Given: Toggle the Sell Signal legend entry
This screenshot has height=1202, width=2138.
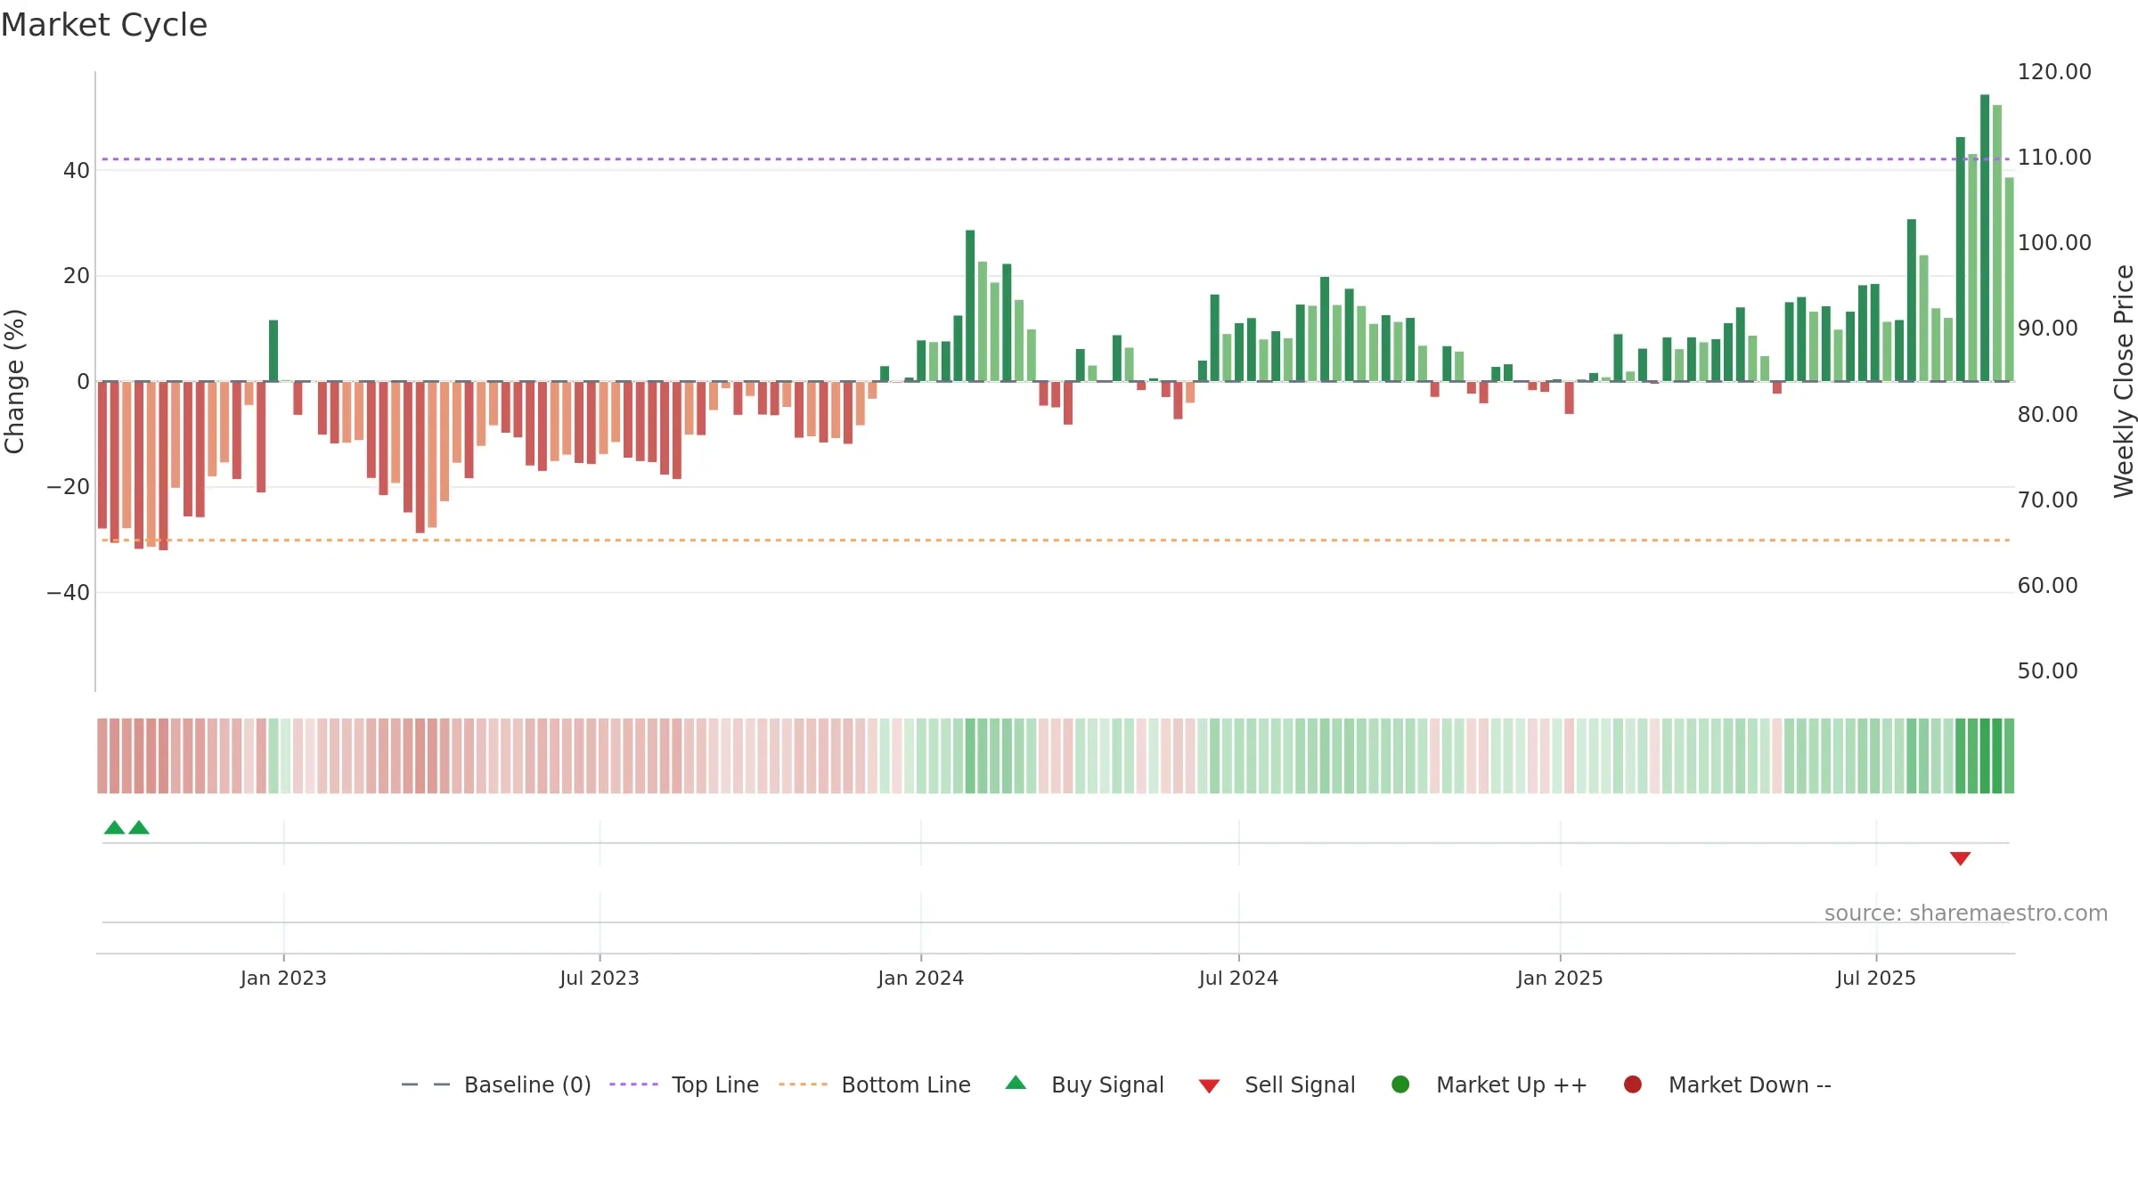Looking at the screenshot, I should [1277, 1084].
